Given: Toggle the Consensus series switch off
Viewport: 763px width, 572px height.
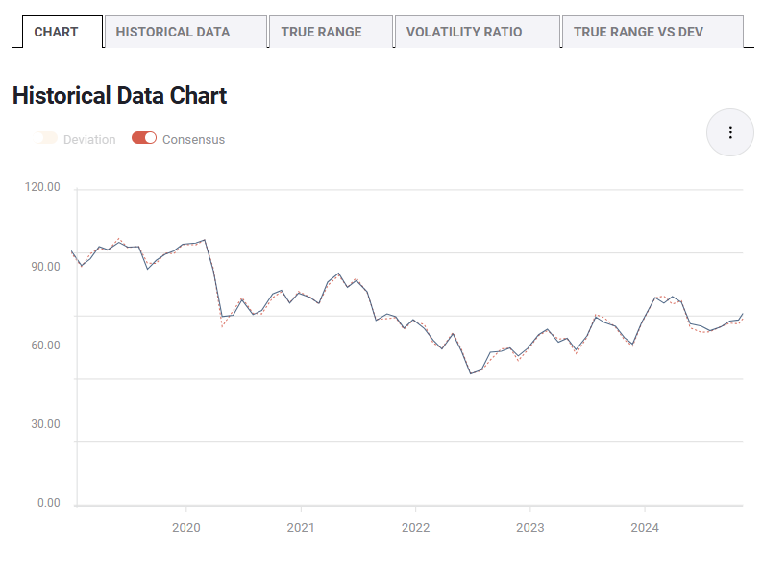Looking at the screenshot, I should (x=144, y=138).
